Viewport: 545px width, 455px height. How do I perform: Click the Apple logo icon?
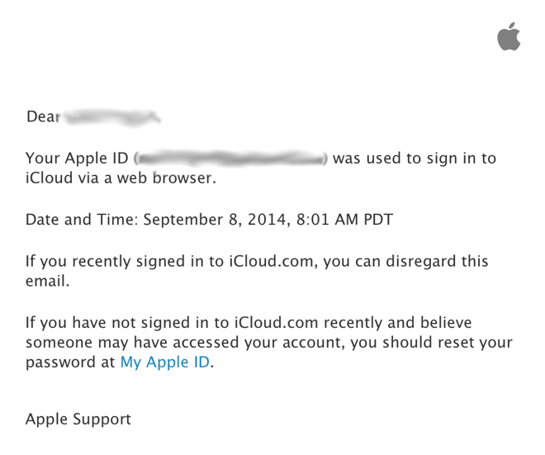[509, 37]
